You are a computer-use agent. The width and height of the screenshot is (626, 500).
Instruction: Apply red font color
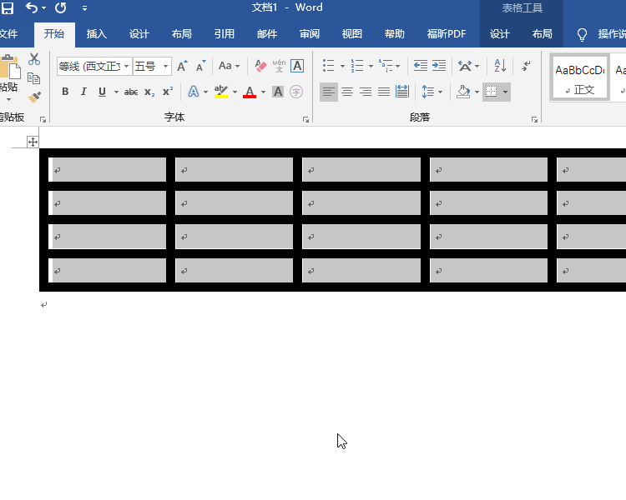250,92
